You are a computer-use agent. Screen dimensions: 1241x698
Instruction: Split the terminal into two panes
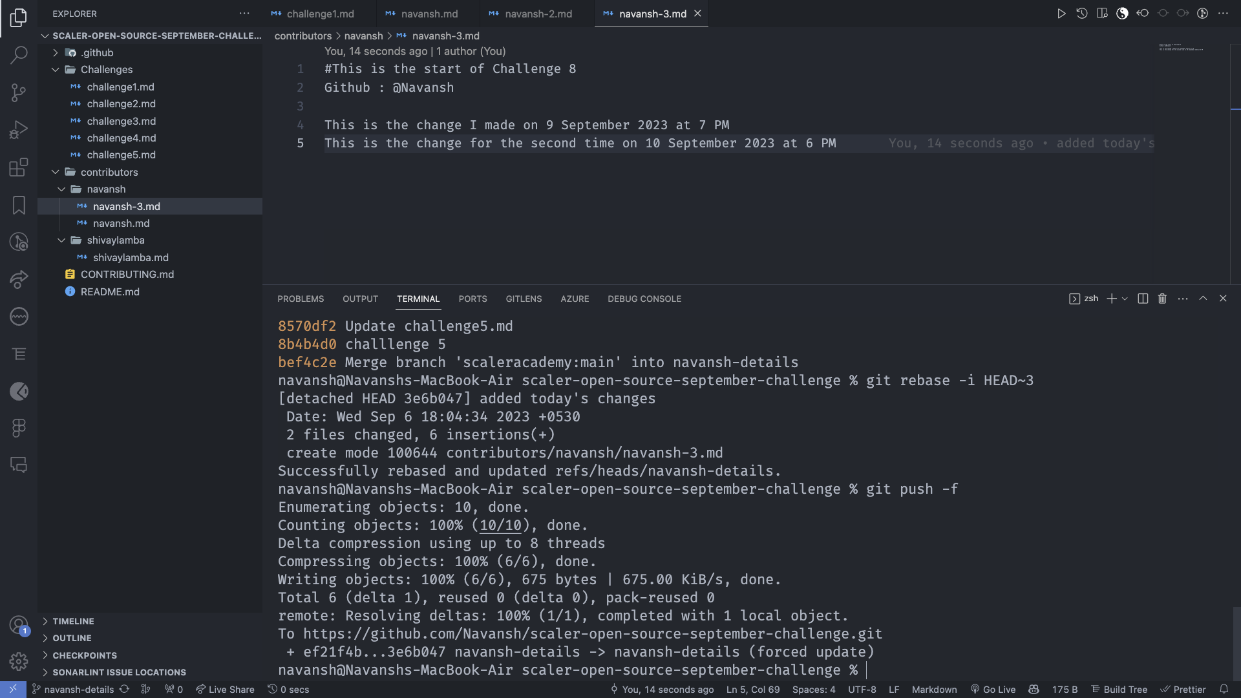click(1142, 298)
